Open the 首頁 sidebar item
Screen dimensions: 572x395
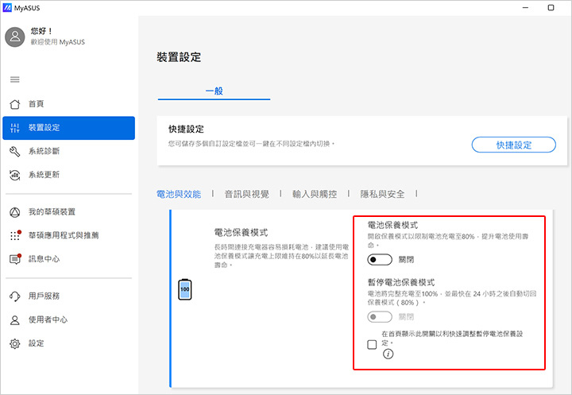[68, 104]
